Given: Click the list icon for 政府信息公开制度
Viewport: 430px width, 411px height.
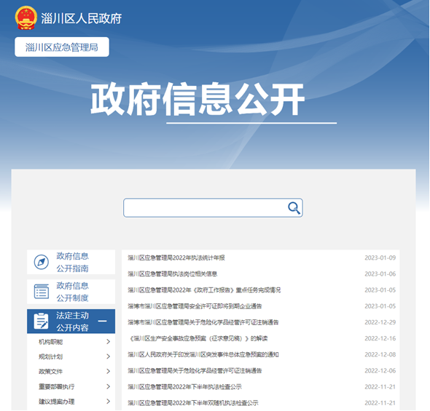Looking at the screenshot, I should coord(42,291).
